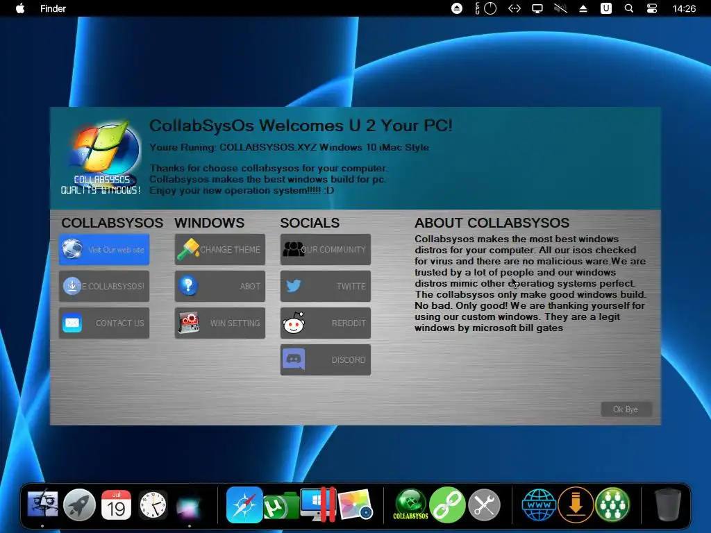Click the plain eject icon in menu bar
711x533 pixels.
point(583,8)
